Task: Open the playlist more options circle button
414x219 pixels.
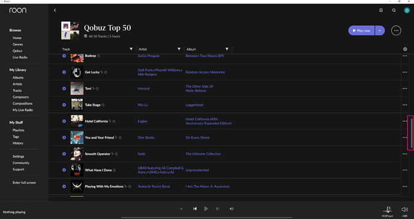Action: [x=396, y=31]
